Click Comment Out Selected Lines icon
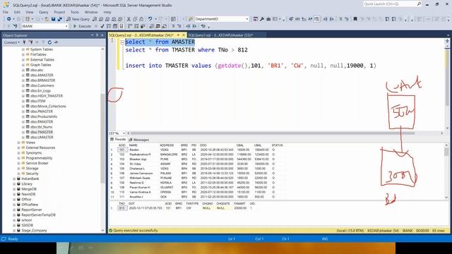The image size is (452, 254). (x=173, y=26)
